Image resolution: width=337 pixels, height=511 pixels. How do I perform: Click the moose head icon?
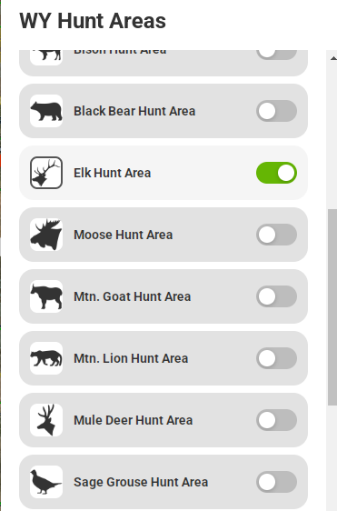tap(46, 235)
